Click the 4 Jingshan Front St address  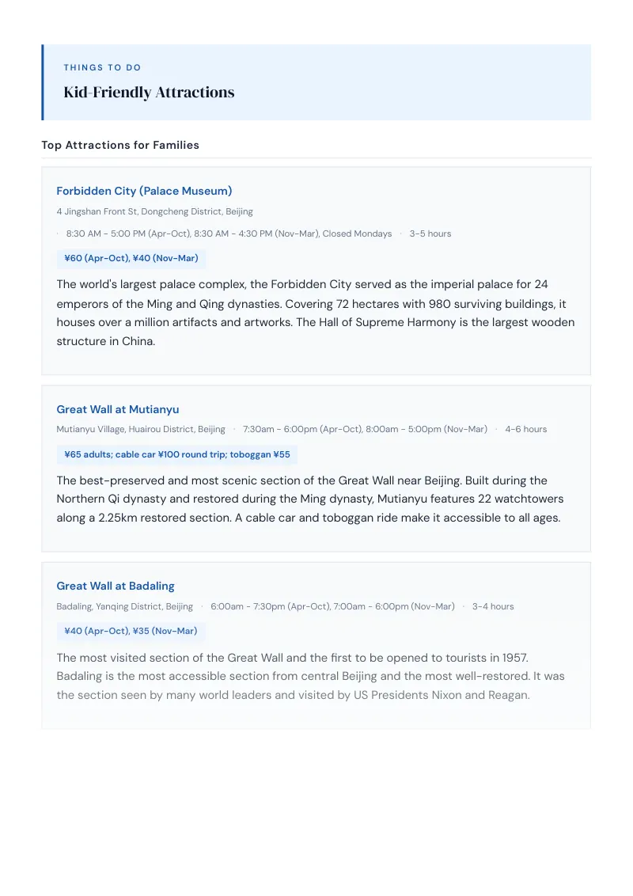click(155, 211)
